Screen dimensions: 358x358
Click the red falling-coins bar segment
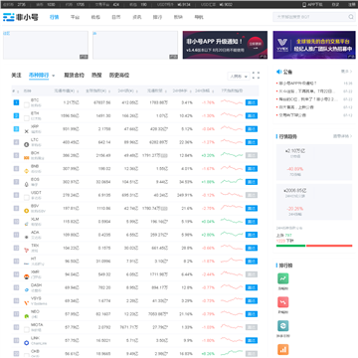tap(329, 246)
